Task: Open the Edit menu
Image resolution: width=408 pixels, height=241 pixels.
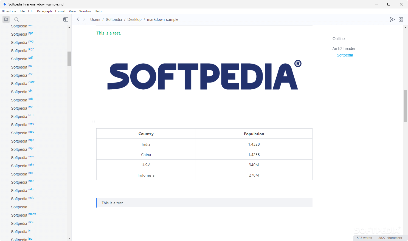Action: 31,11
